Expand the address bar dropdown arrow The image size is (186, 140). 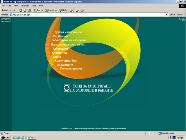167,14
